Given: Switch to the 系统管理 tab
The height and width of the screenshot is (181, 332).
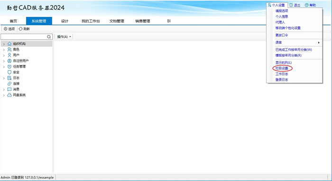Looking at the screenshot, I should 39,21.
